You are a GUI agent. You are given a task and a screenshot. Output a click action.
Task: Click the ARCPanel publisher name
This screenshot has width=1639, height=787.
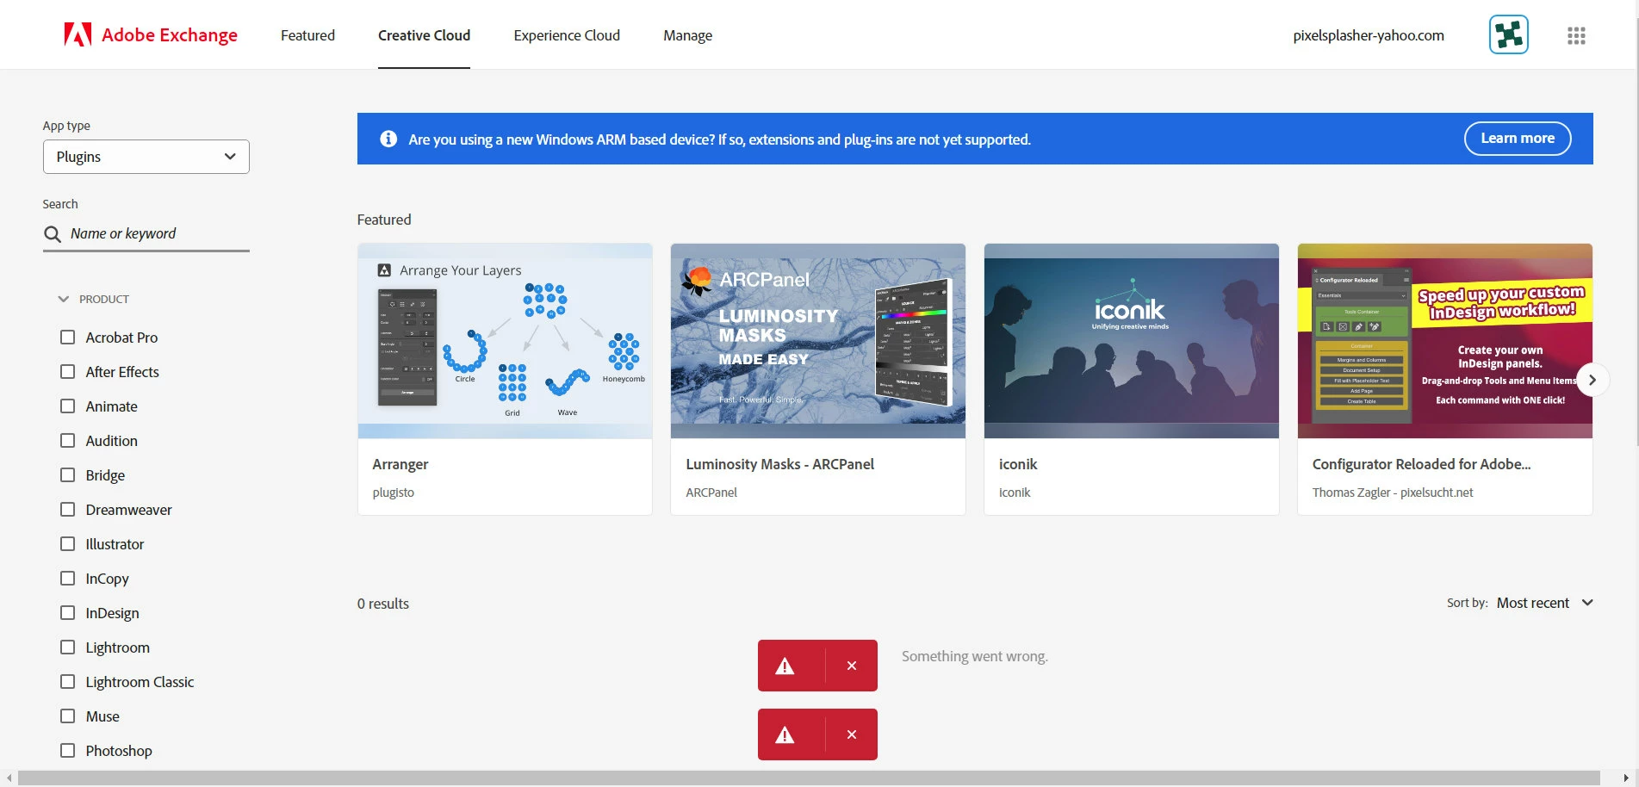(x=711, y=493)
